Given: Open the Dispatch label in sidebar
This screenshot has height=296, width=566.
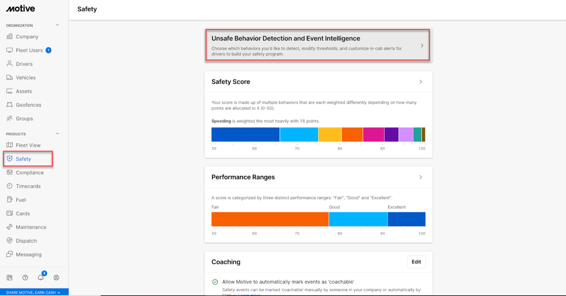Looking at the screenshot, I should pos(26,241).
